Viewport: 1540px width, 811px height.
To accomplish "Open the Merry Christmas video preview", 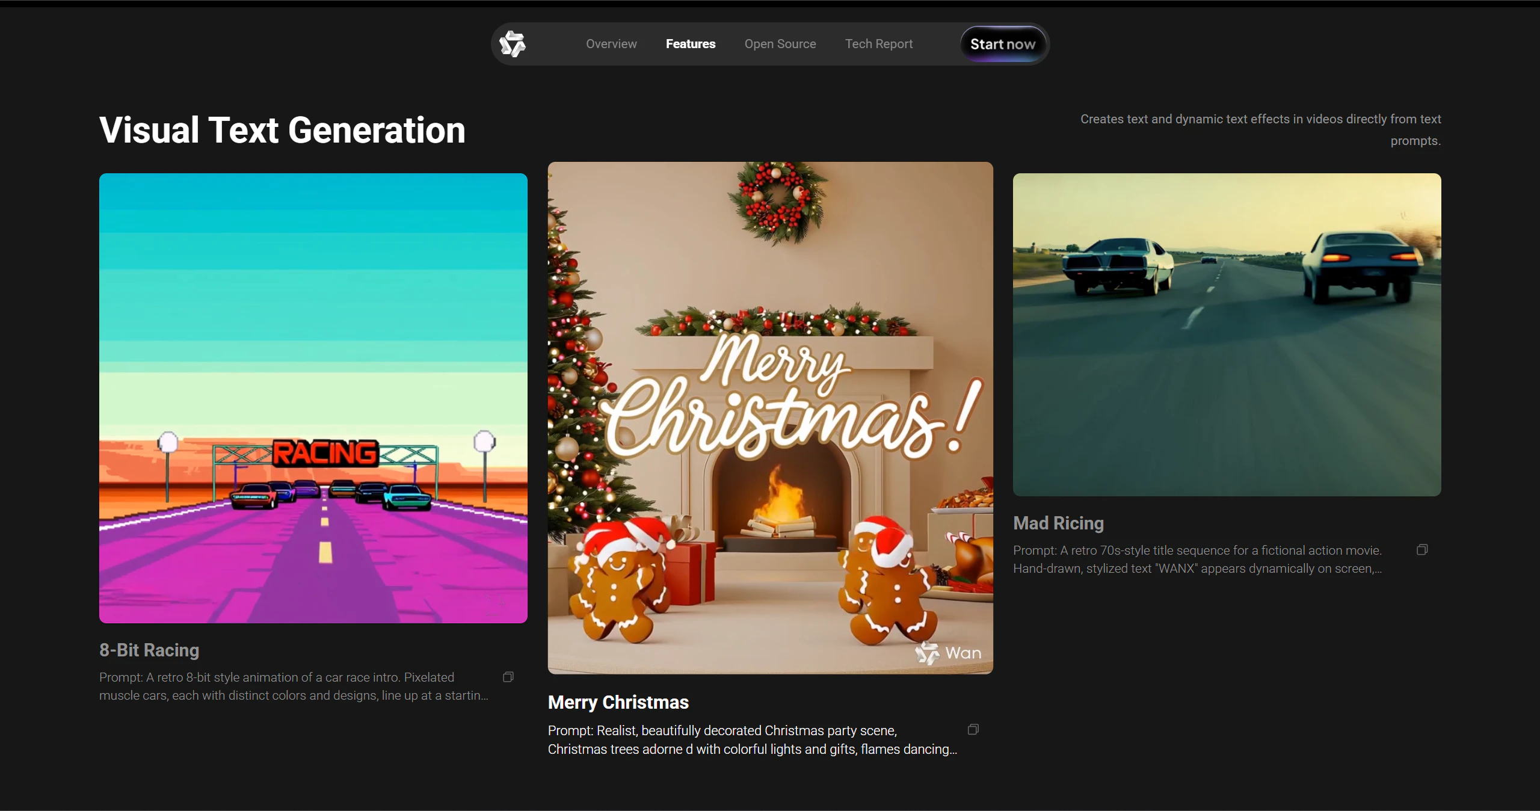I will [770, 418].
